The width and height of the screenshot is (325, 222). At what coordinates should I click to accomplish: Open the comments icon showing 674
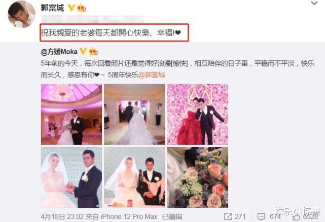pyautogui.click(x=261, y=217)
